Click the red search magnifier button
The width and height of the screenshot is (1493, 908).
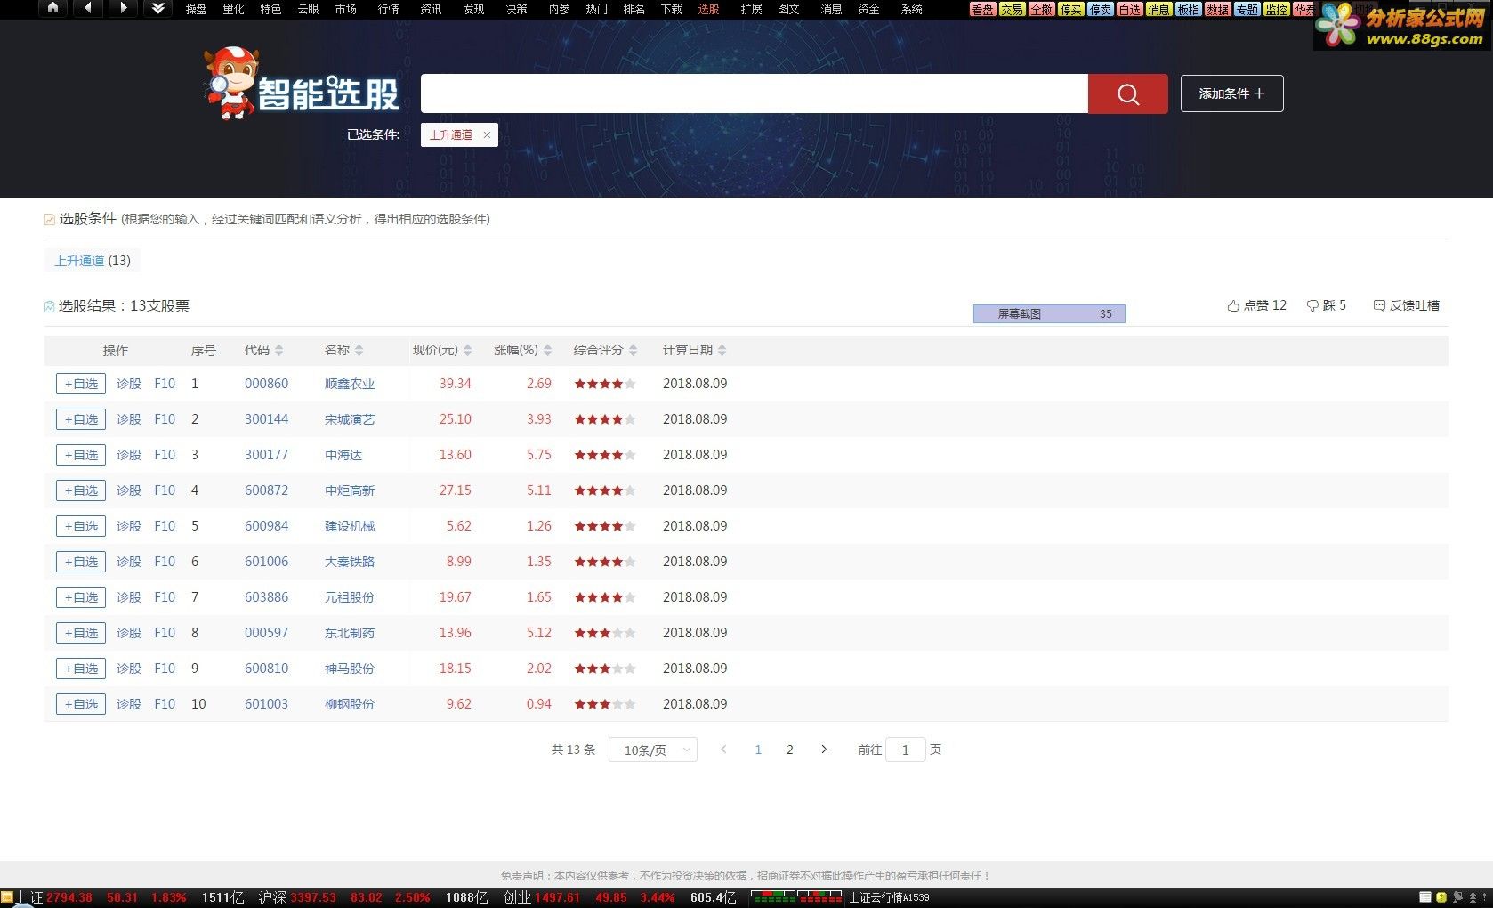coord(1127,93)
